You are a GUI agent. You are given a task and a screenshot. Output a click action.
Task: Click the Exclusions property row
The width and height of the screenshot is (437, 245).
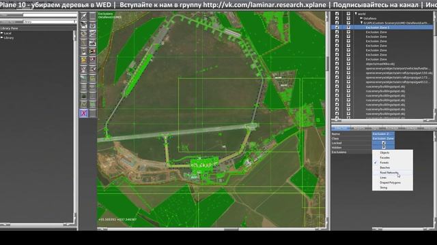352,152
